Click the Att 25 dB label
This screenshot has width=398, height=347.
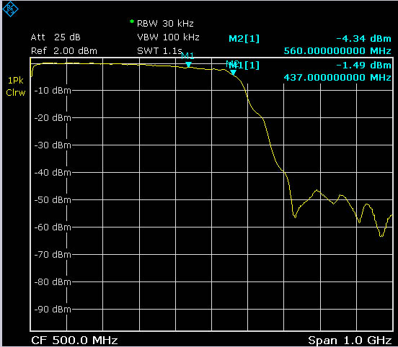[56, 37]
